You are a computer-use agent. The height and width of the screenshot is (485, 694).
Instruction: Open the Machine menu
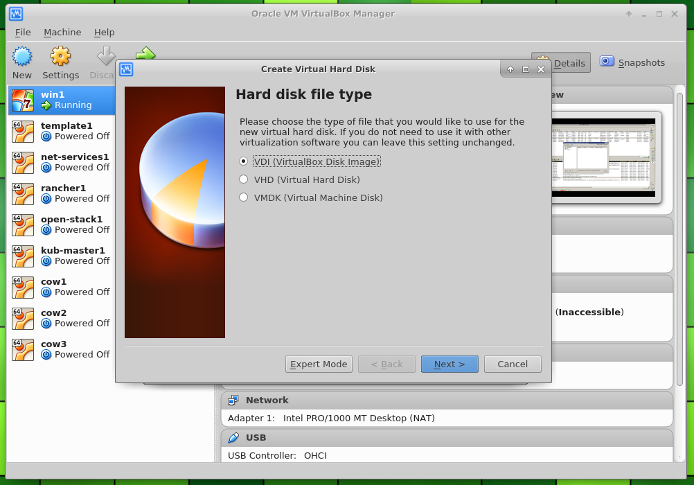(x=62, y=33)
